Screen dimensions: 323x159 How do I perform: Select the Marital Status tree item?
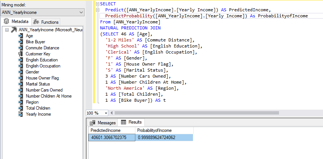(38, 84)
